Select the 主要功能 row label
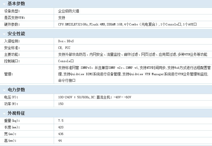 click(12, 54)
